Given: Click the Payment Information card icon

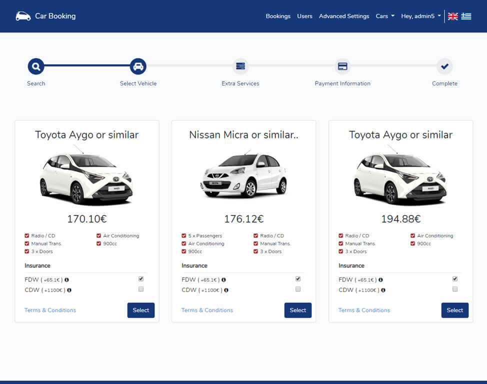Looking at the screenshot, I should (x=342, y=65).
